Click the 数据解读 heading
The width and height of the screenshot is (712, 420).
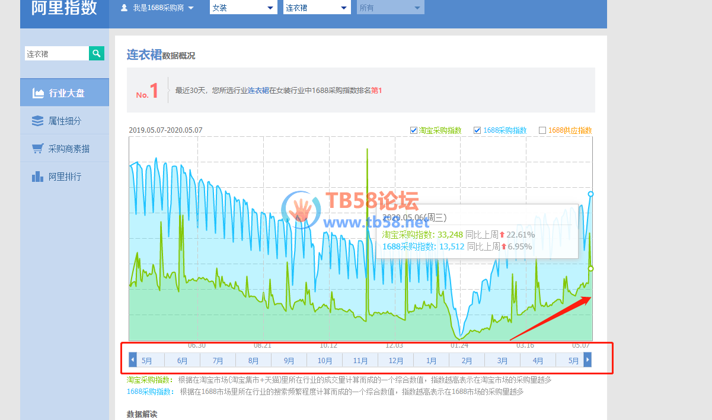pos(142,414)
